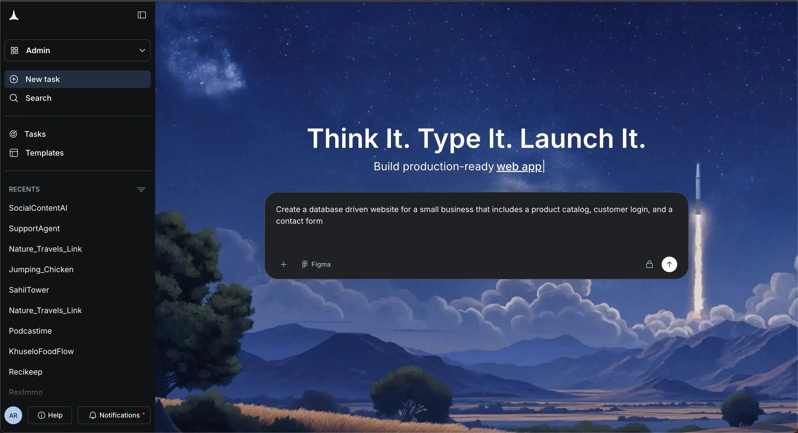798x433 pixels.
Task: Click the plus attachment icon in prompt box
Action: 283,264
